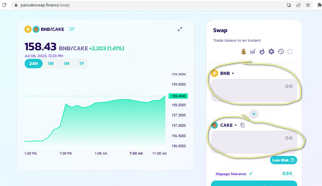
Task: Click the money bag icon in Swap panel
Action: point(244,51)
